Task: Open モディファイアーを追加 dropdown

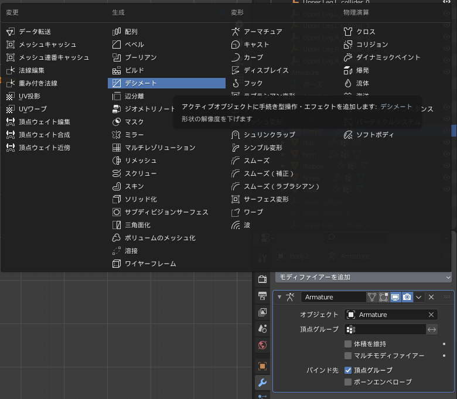Action: (363, 277)
